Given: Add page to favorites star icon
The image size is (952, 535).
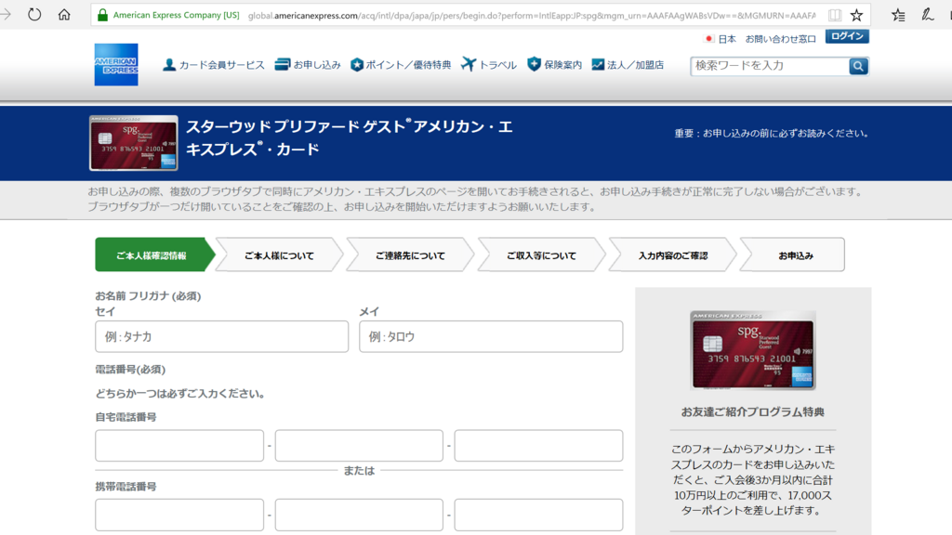Looking at the screenshot, I should coord(856,15).
